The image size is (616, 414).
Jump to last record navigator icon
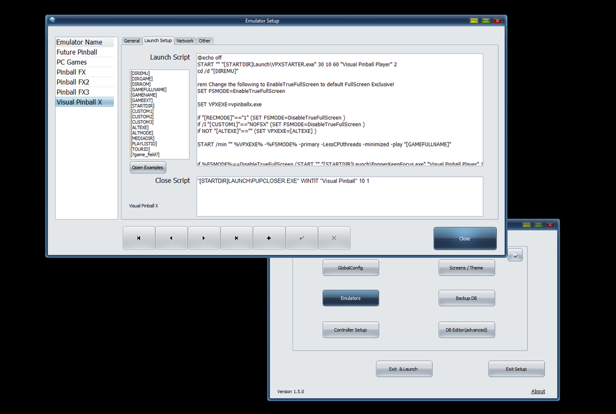click(237, 238)
